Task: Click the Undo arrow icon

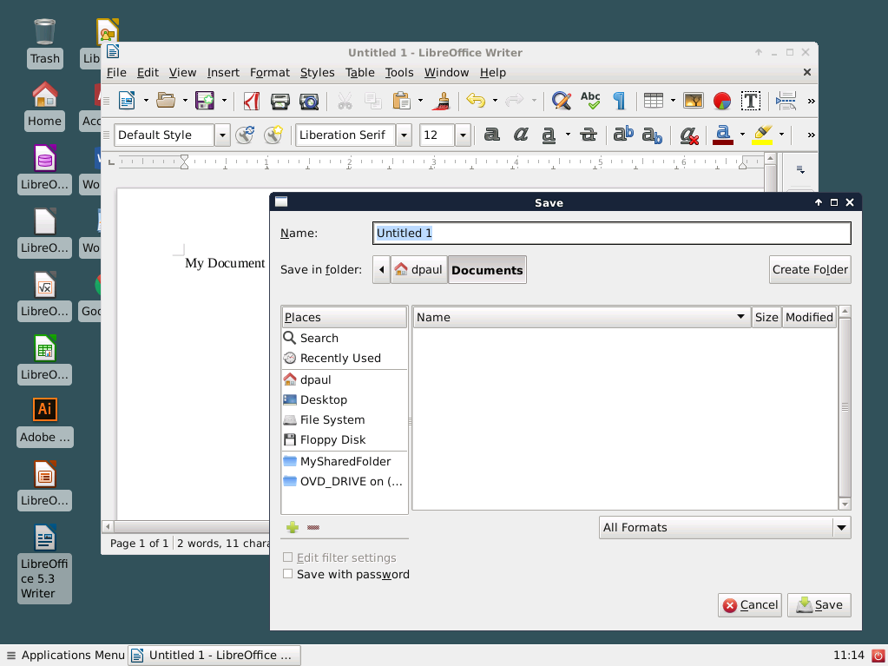Action: click(x=477, y=101)
